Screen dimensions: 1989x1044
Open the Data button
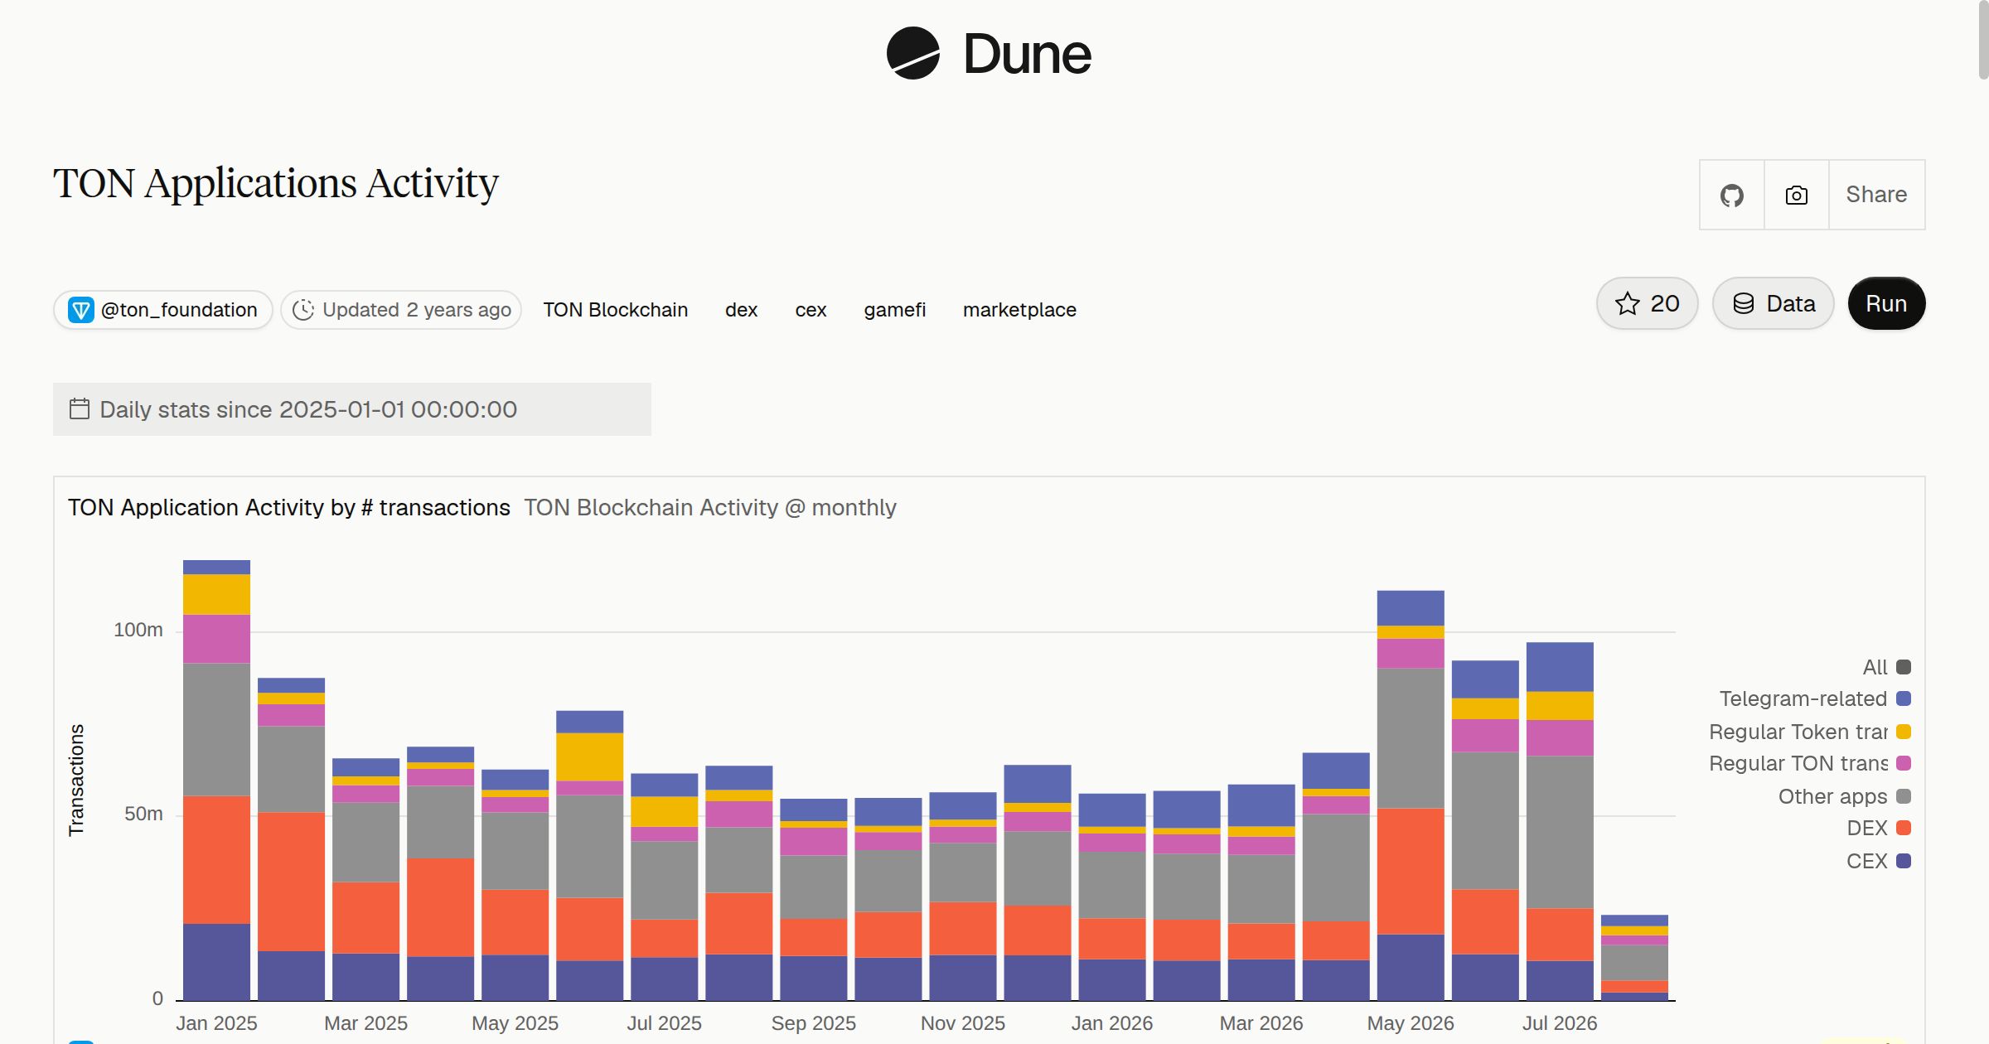tap(1773, 303)
